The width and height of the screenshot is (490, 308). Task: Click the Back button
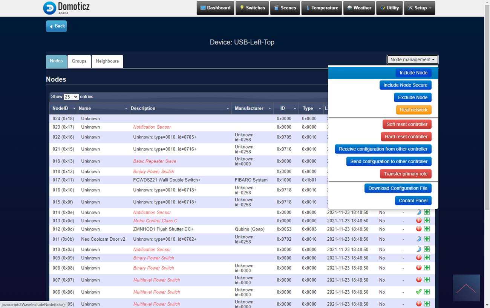click(57, 26)
